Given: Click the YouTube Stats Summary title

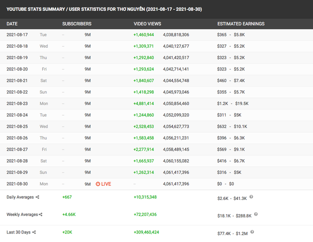Looking at the screenshot, I should click(x=104, y=9).
